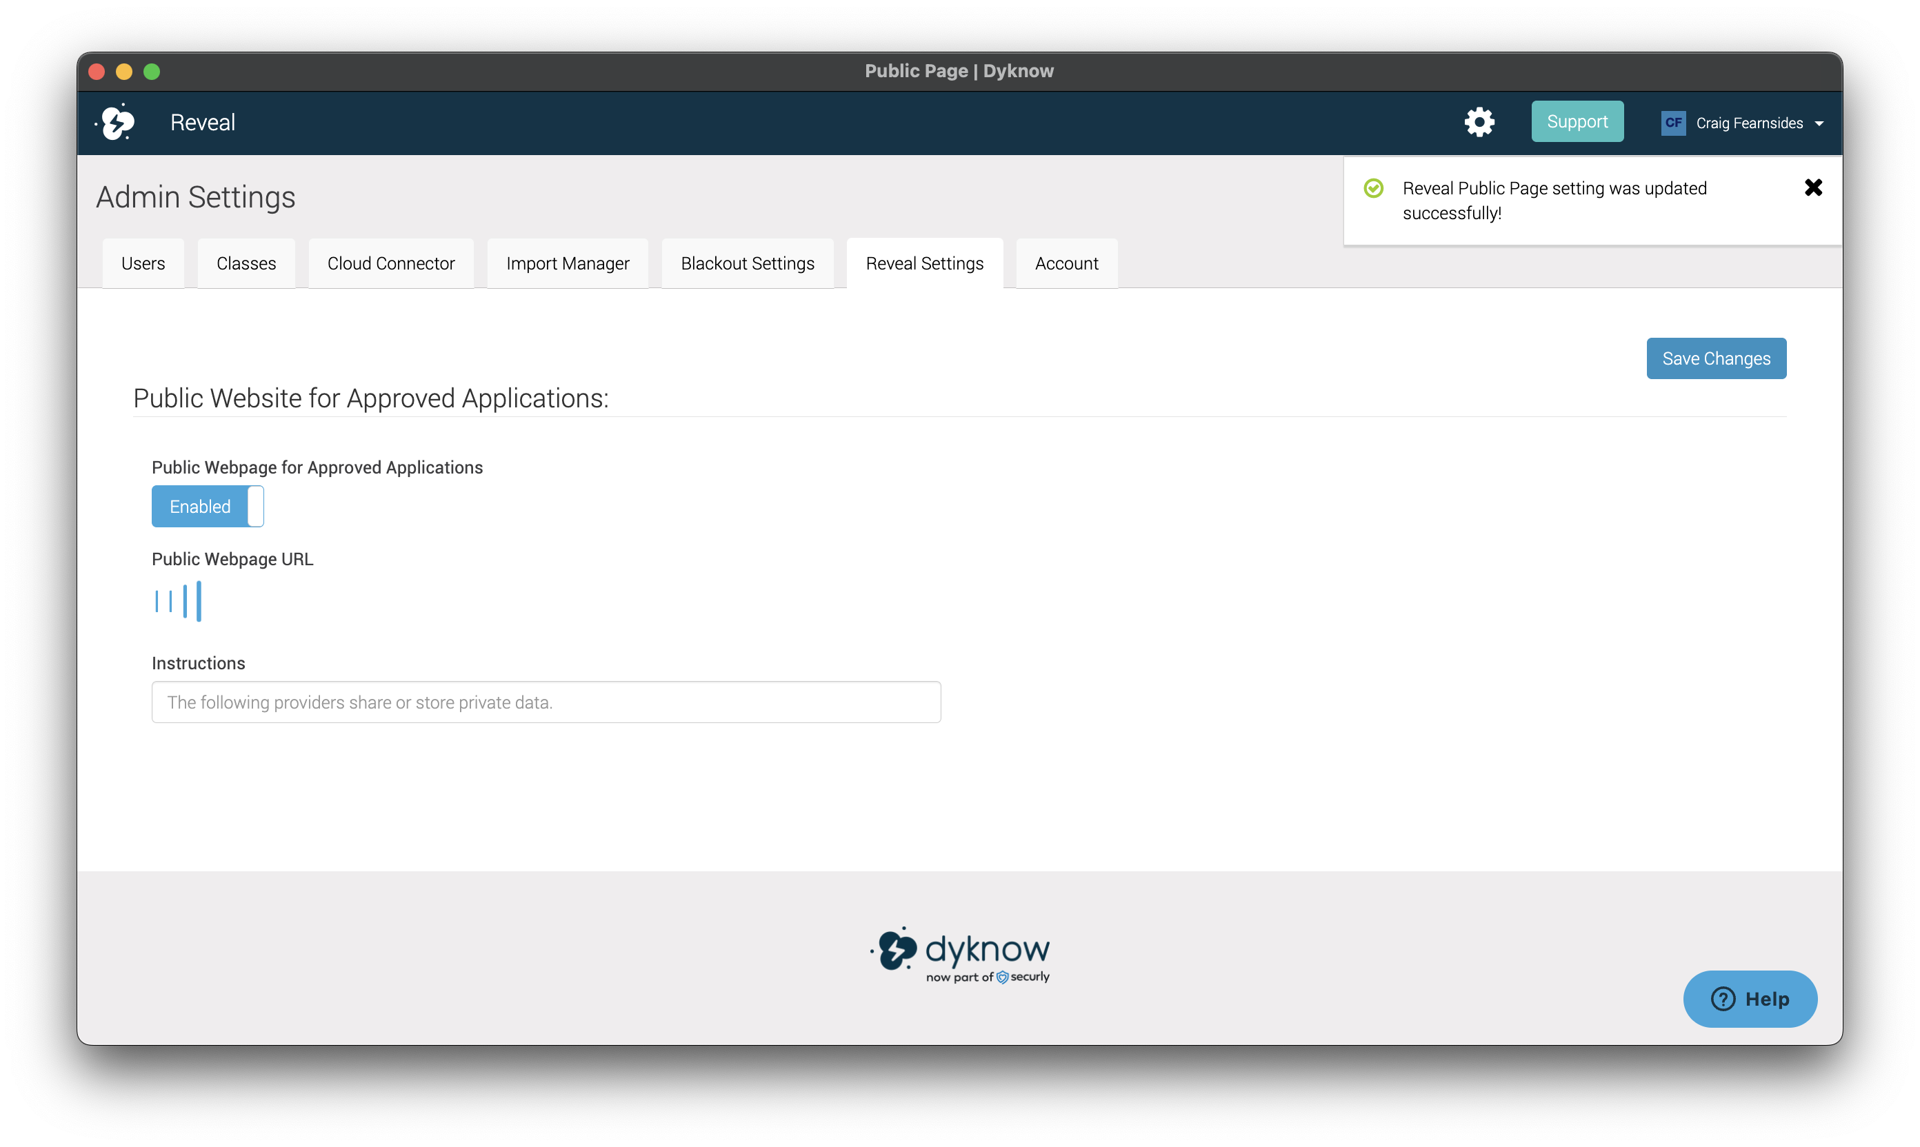Viewport: 1920px width, 1147px height.
Task: Click the 'Public Webpage for Approved Applications' label
Action: tap(317, 467)
